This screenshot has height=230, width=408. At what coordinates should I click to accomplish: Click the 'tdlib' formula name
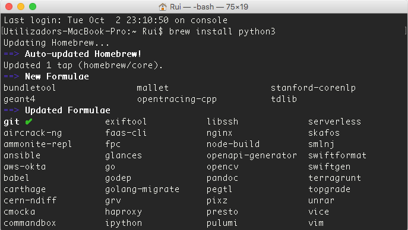(284, 99)
